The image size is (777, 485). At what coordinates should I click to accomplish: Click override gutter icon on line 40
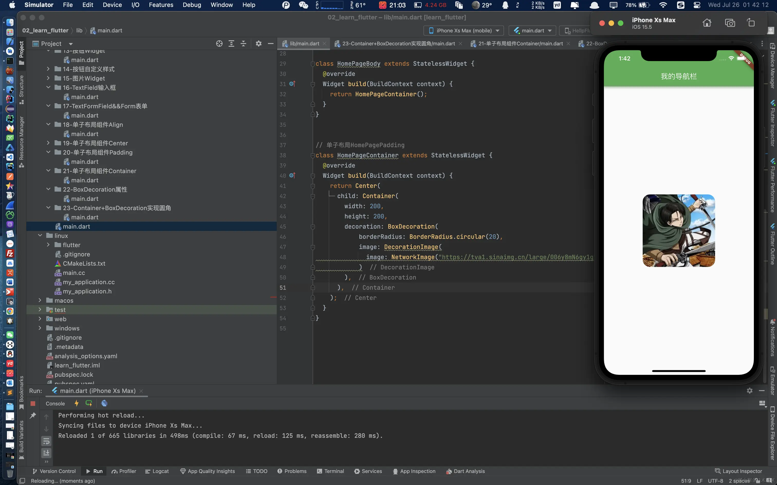[x=292, y=175]
